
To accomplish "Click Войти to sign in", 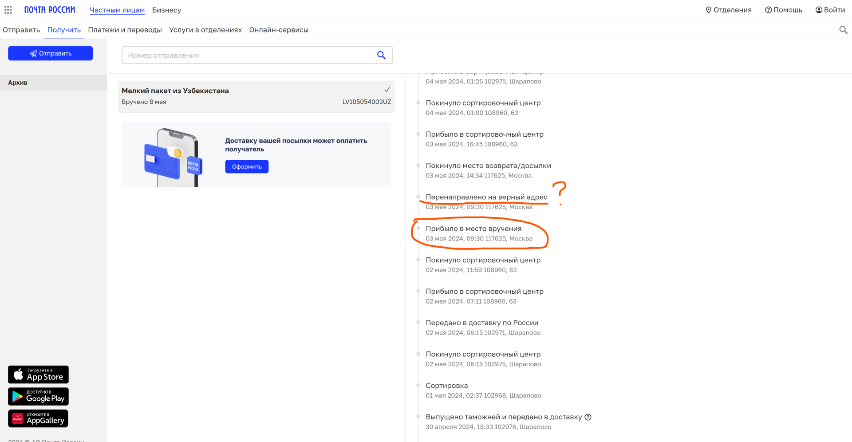I will pyautogui.click(x=830, y=10).
